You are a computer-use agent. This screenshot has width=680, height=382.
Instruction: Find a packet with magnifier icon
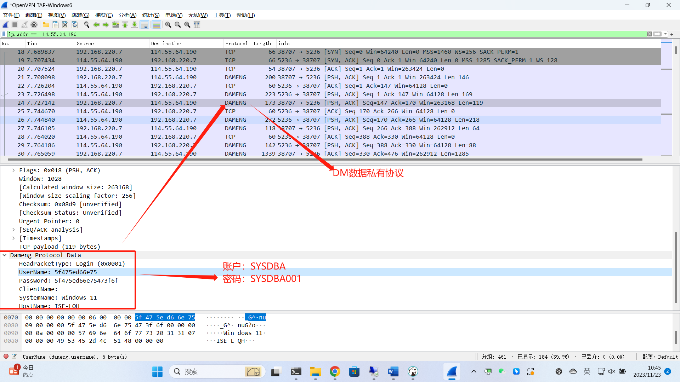coord(87,25)
